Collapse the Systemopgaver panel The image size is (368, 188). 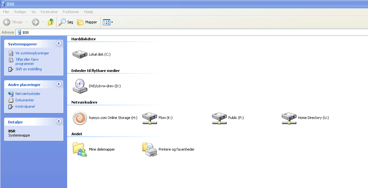pos(59,43)
